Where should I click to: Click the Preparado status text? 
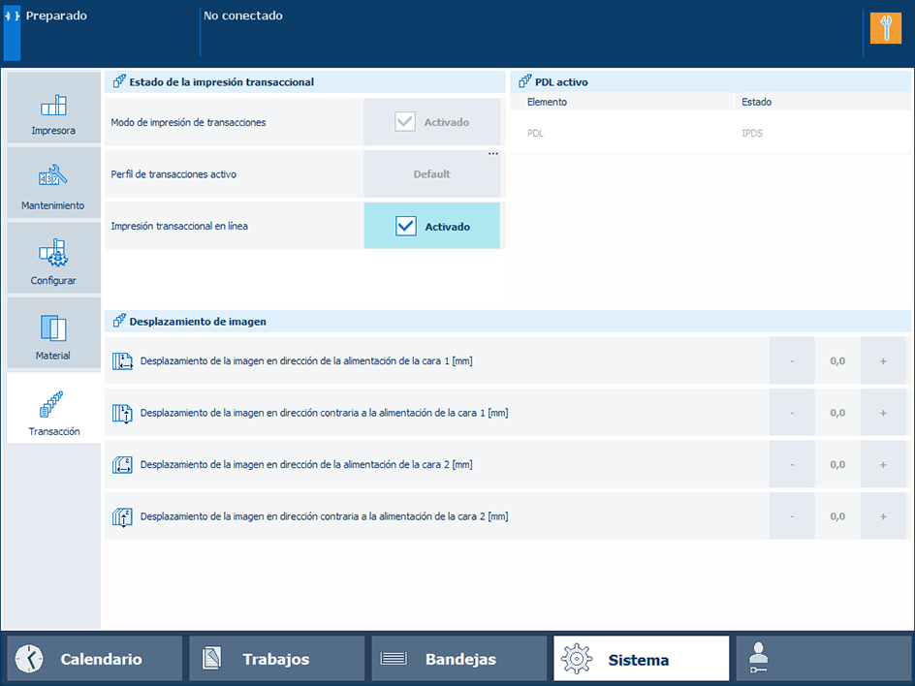56,16
